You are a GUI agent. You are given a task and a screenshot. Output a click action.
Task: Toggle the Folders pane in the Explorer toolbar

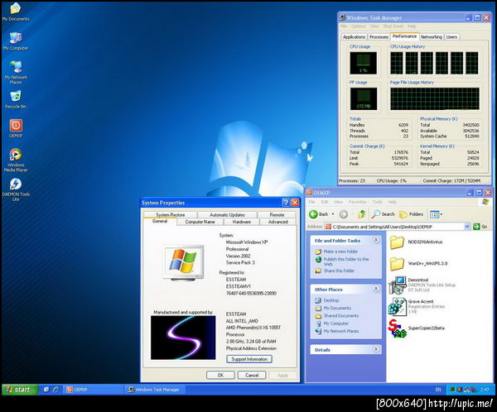tap(412, 214)
